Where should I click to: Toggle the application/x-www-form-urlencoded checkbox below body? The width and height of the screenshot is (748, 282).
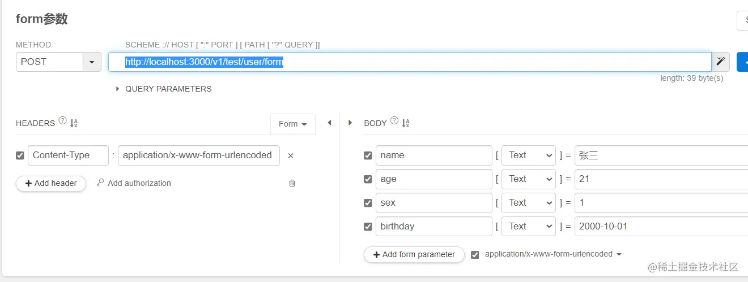[x=475, y=254]
